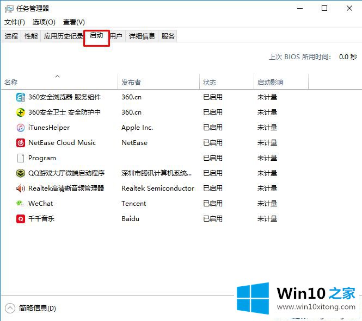Open the 文件(F) menu

15,22
